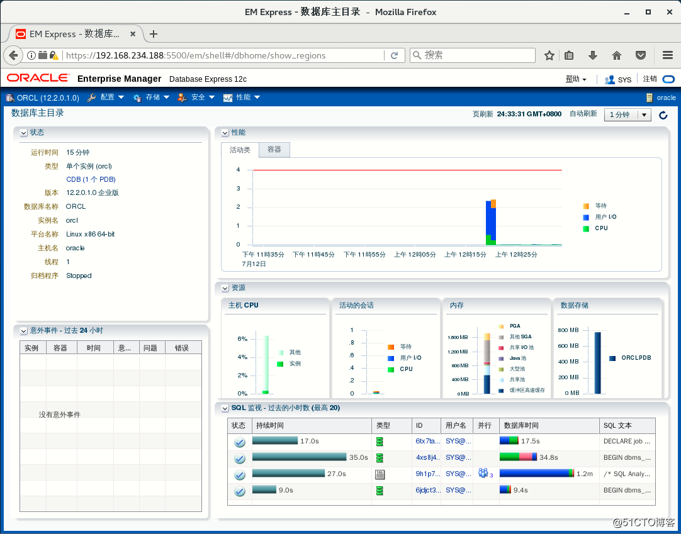Reload page using address bar reload icon
This screenshot has height=534, width=681.
click(x=395, y=55)
